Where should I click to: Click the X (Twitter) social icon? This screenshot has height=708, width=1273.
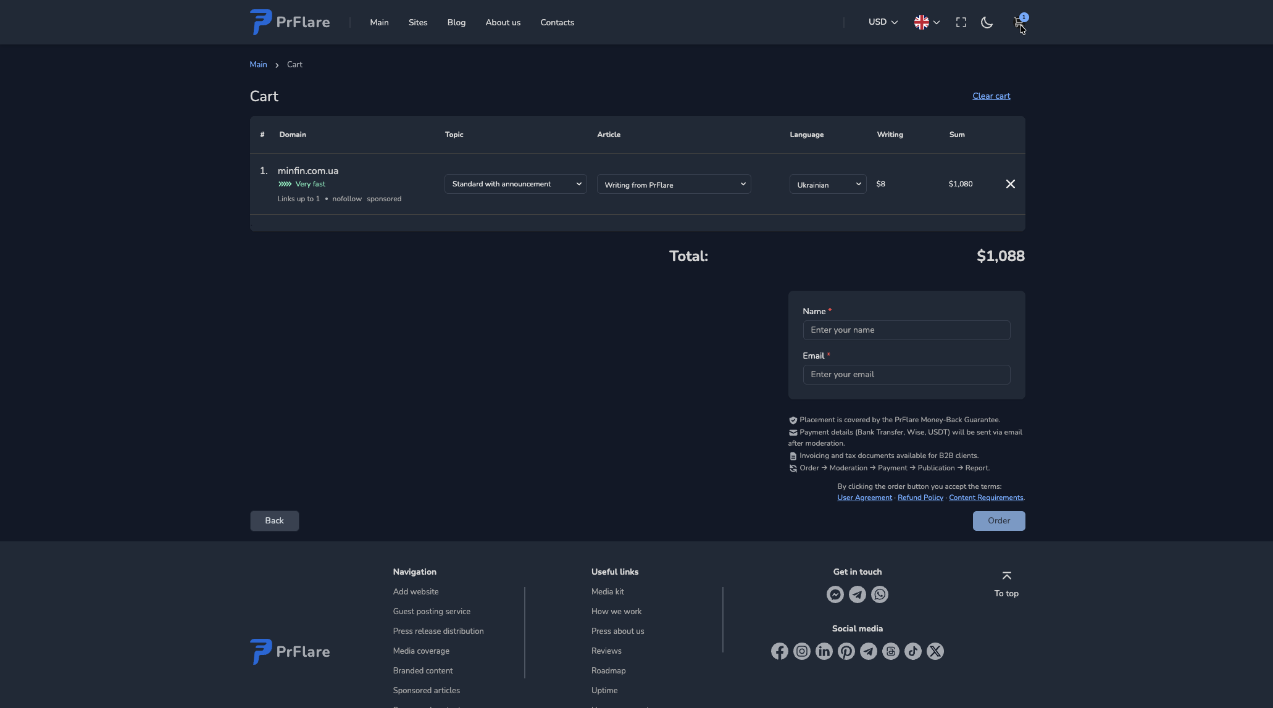click(x=935, y=651)
